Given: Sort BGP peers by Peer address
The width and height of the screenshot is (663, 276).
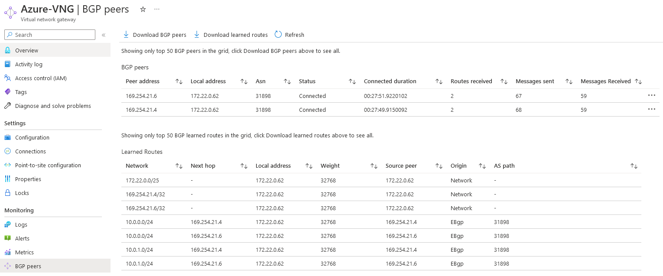Looking at the screenshot, I should tap(179, 81).
